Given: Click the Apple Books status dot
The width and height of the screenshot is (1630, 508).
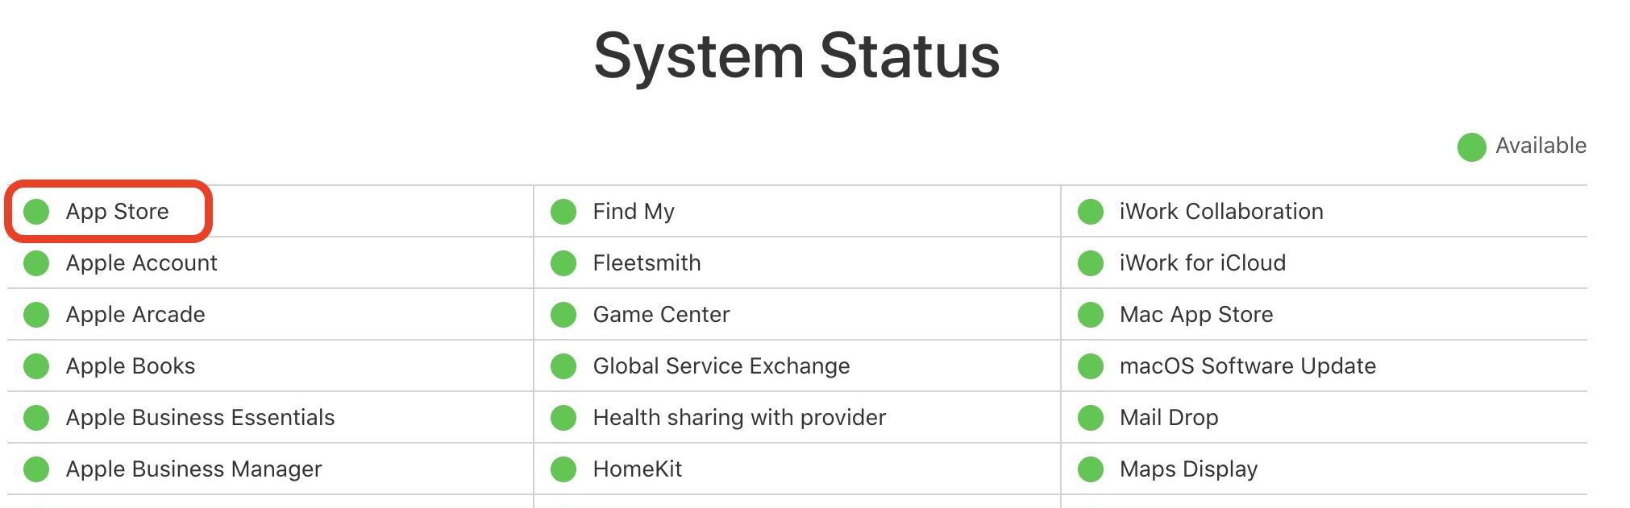Looking at the screenshot, I should point(36,366).
